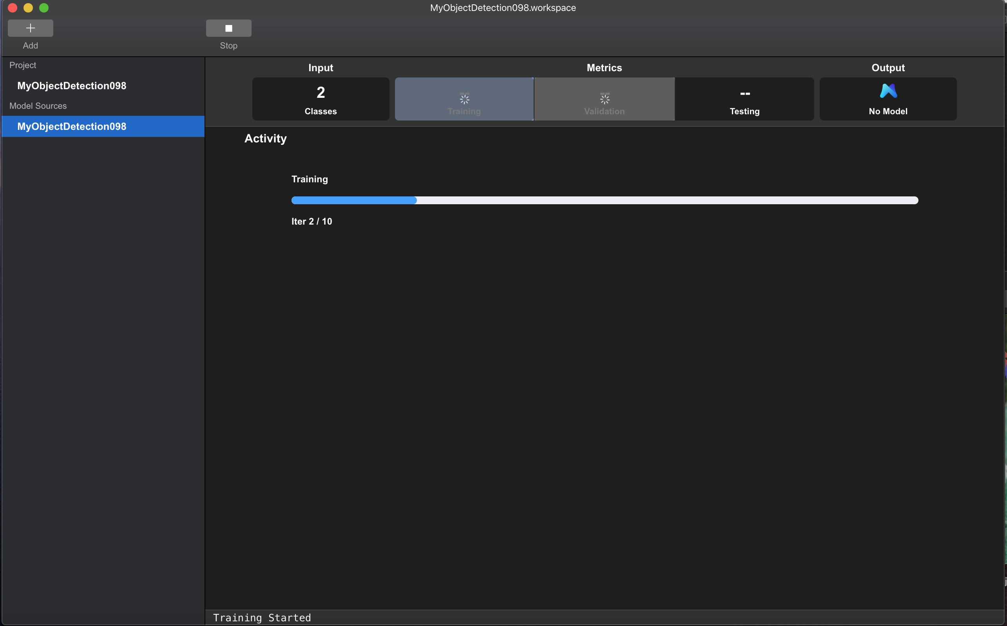
Task: Click the yellow minimize window button
Action: [x=28, y=7]
